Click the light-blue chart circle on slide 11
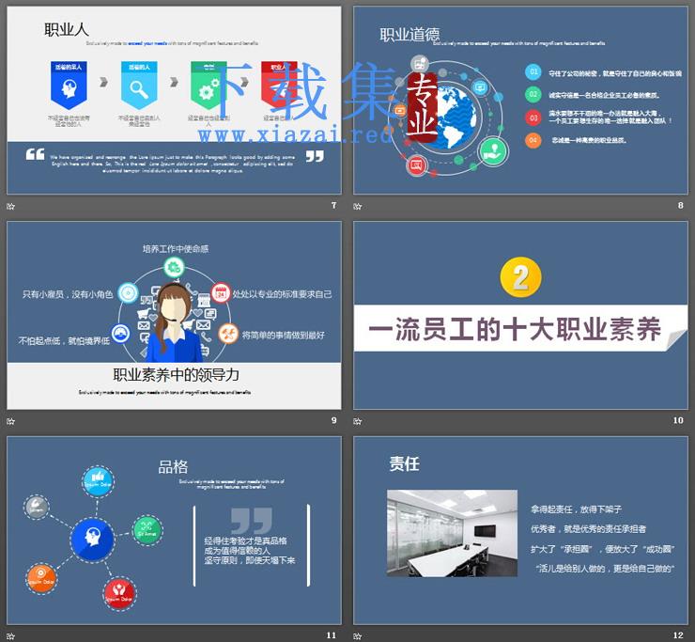Viewport: 695px width, 642px height. pos(98,481)
